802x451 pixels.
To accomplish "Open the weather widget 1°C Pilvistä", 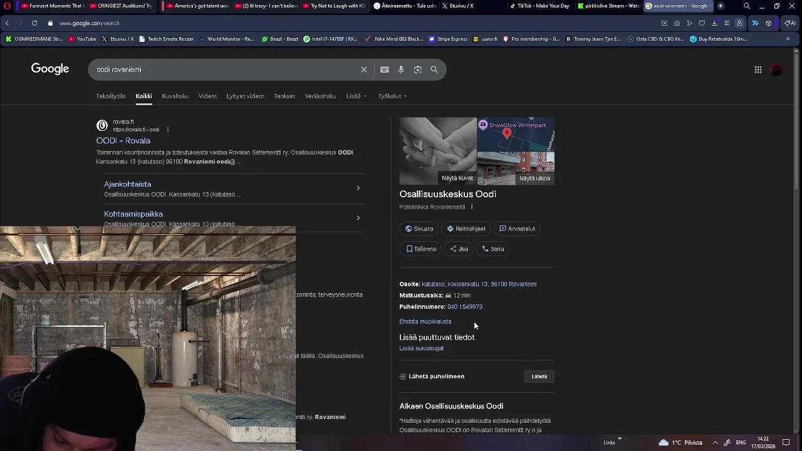I will [680, 442].
